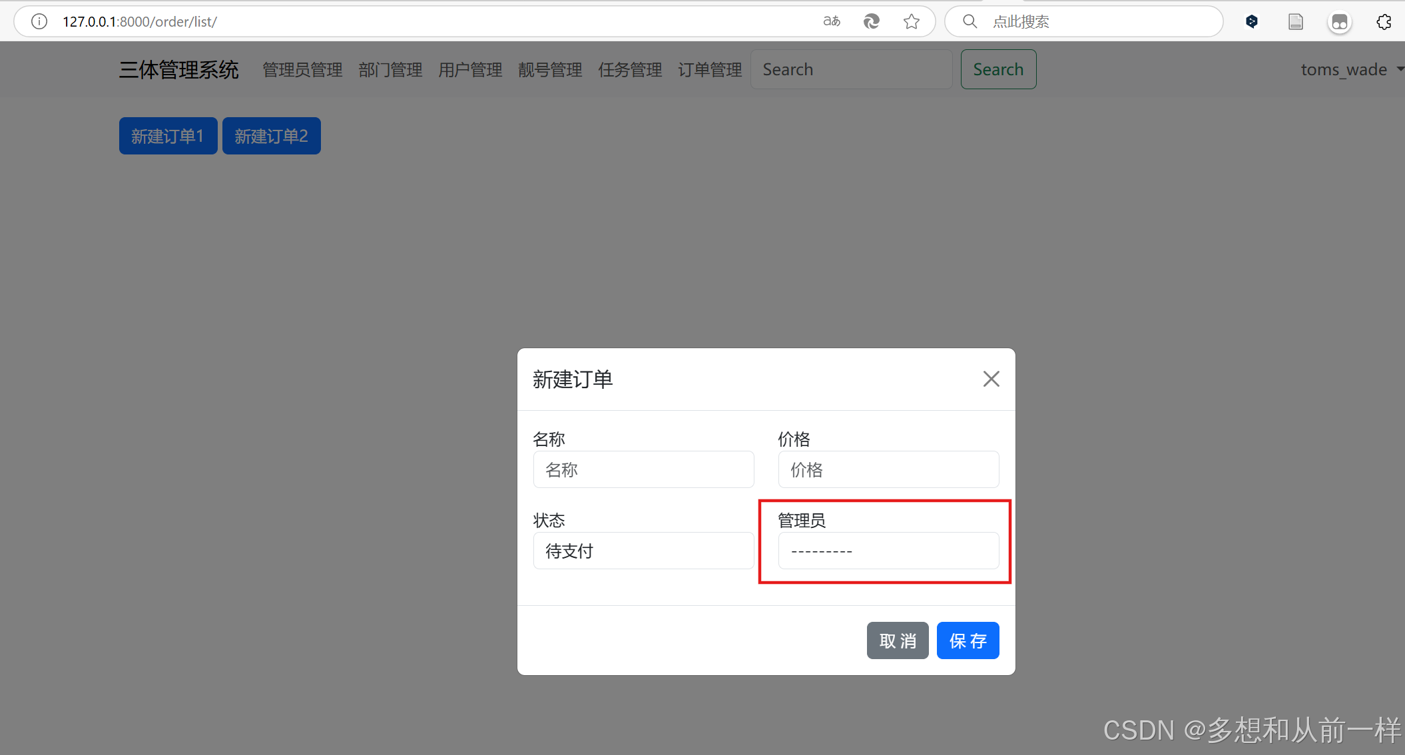This screenshot has height=755, width=1405.
Task: Click the green Search button
Action: pos(998,69)
